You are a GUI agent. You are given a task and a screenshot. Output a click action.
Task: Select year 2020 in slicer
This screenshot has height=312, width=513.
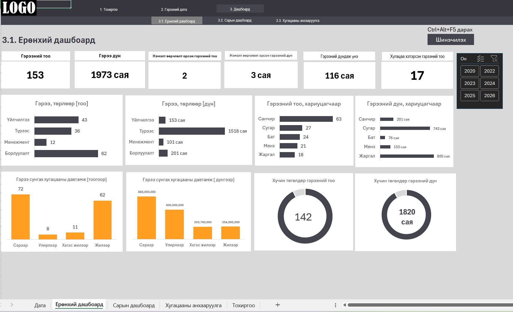click(470, 71)
